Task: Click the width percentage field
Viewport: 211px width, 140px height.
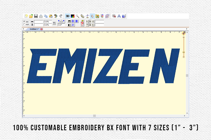Action: (x=48, y=22)
